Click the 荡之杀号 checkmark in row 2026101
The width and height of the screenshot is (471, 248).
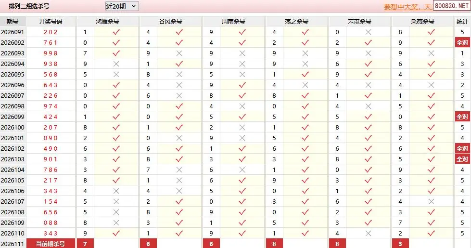[305, 138]
